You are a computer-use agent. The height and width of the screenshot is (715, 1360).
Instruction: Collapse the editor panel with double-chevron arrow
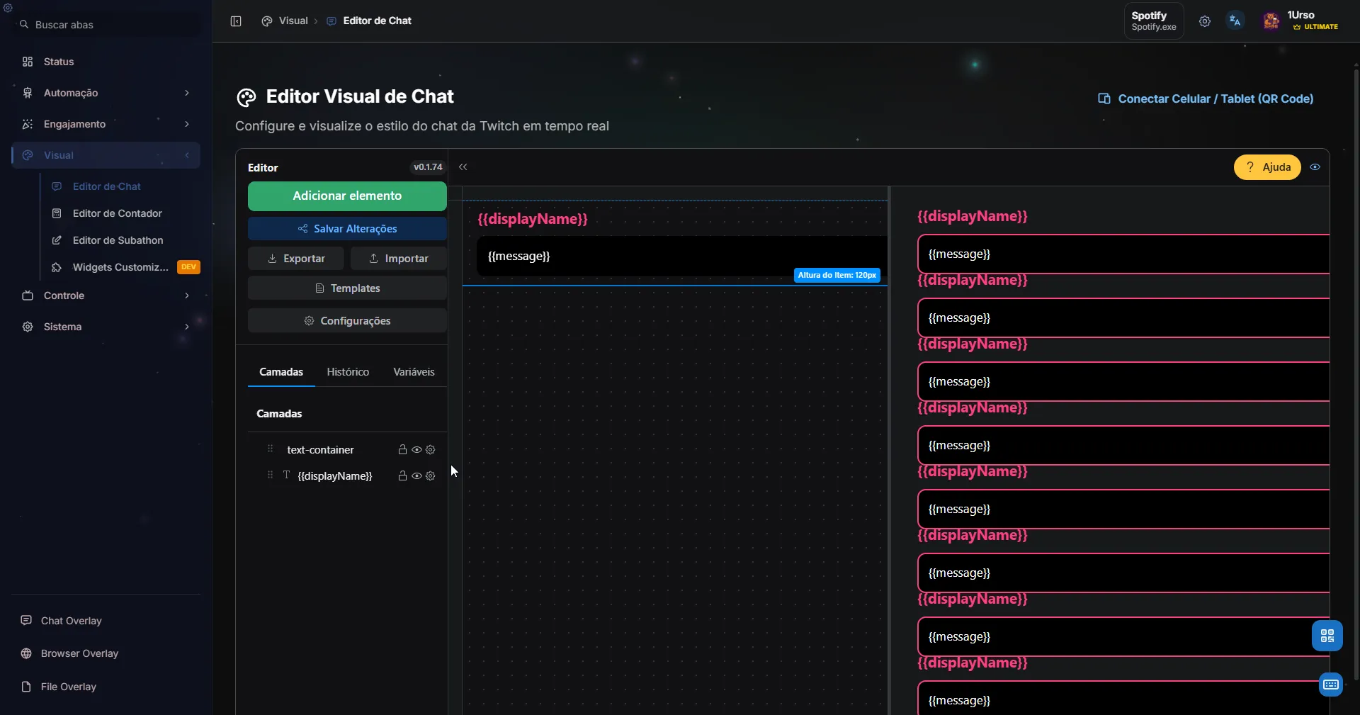(x=463, y=167)
